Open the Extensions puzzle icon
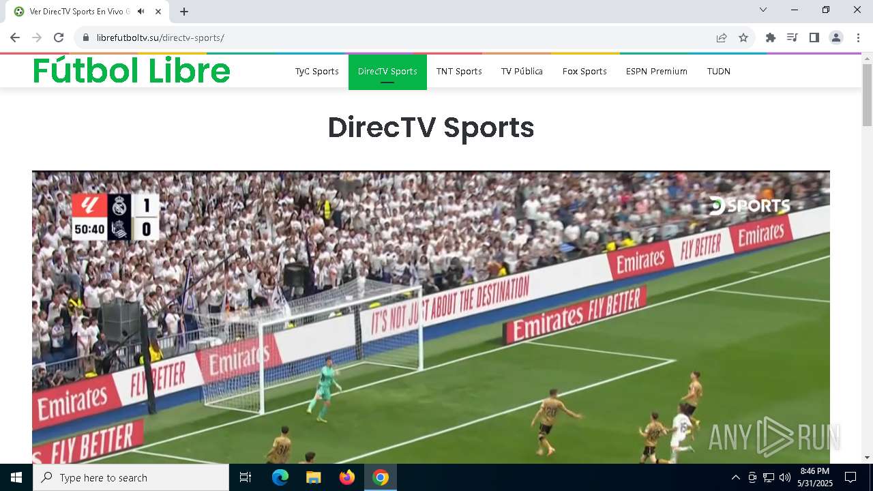The width and height of the screenshot is (873, 491). (x=771, y=38)
